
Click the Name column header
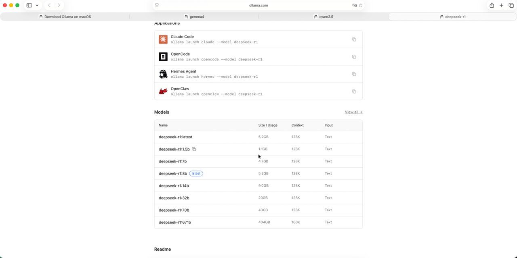tap(163, 125)
